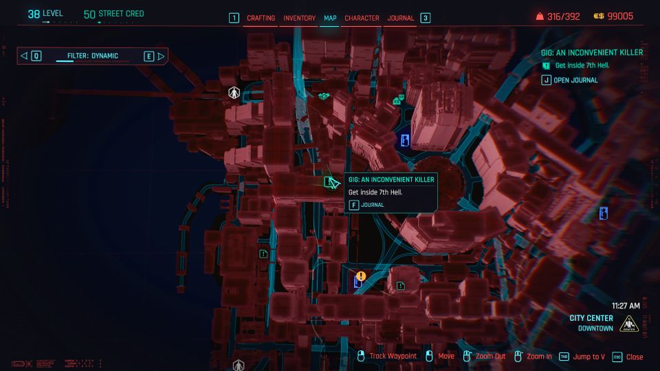Switch to next map filter with right arrow

click(x=161, y=56)
